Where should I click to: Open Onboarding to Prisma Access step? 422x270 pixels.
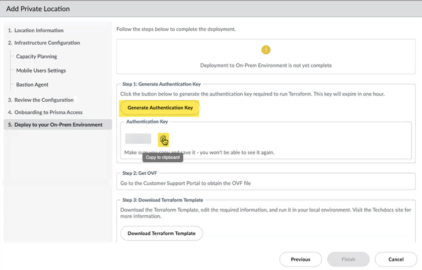48,112
